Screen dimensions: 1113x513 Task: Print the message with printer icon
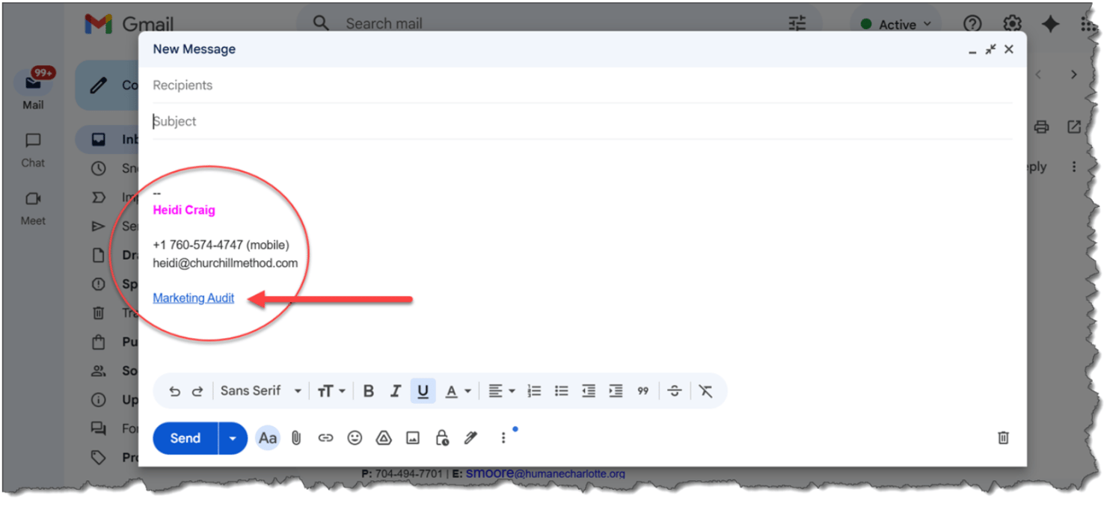click(x=1041, y=127)
